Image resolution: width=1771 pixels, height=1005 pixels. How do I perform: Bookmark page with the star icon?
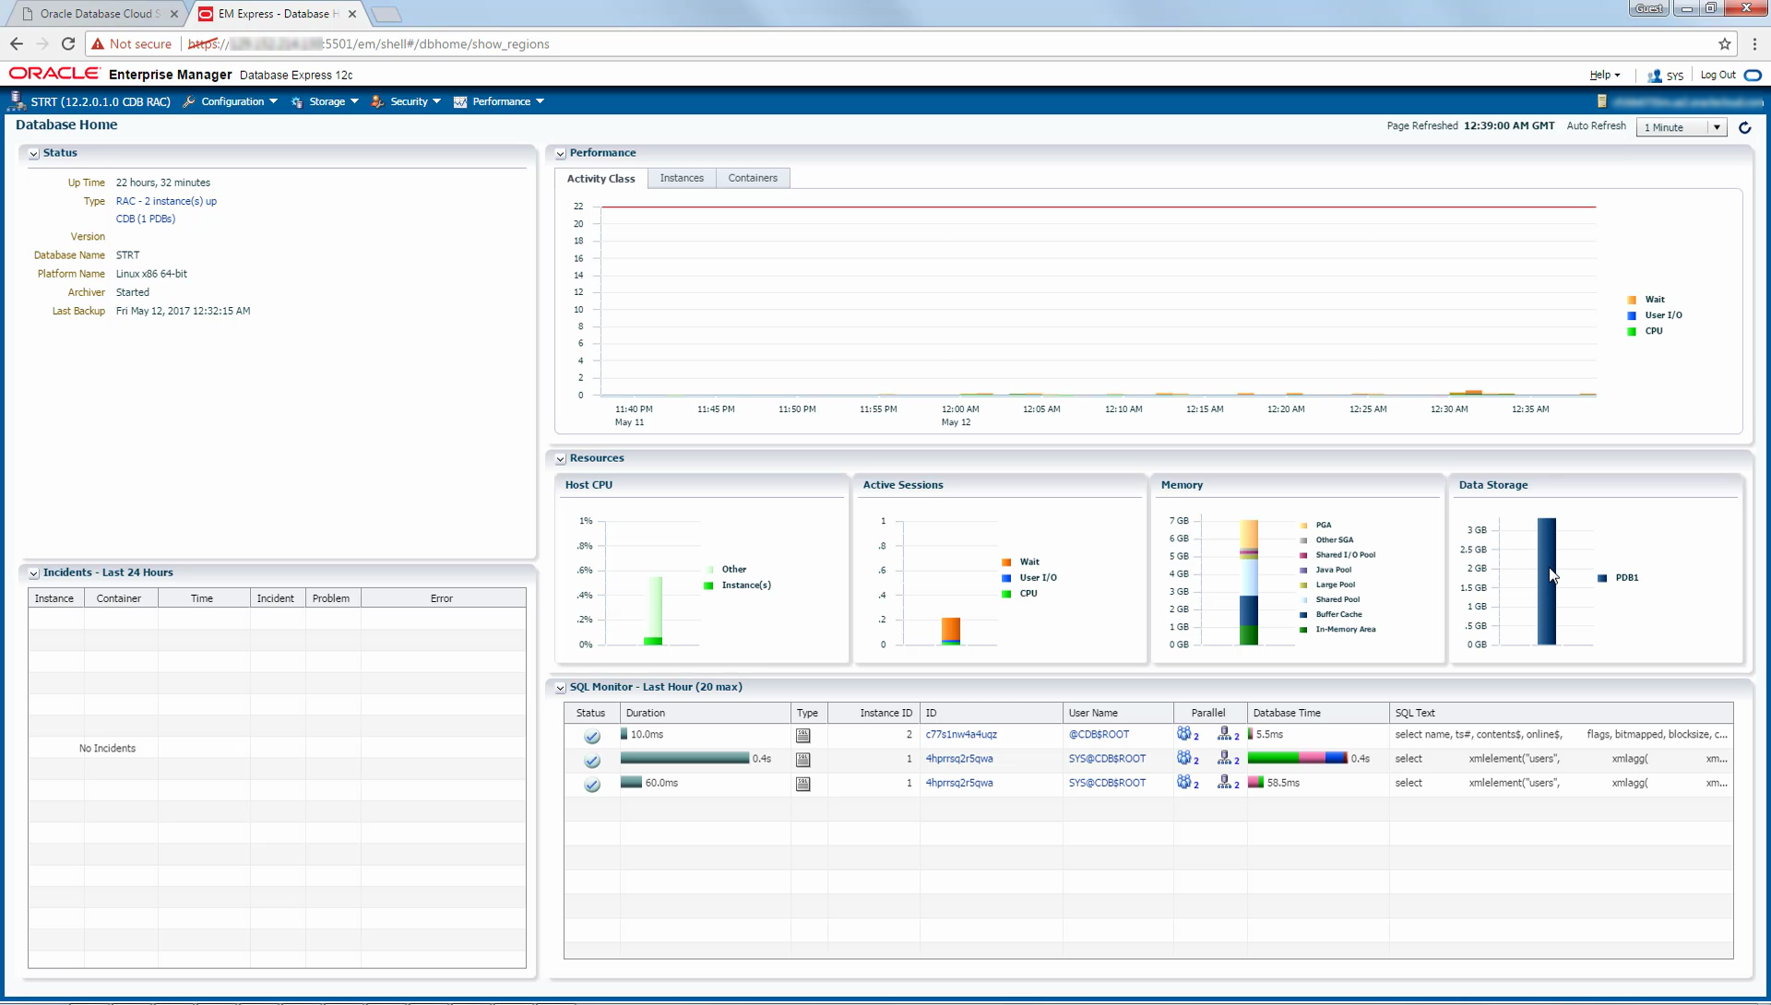1725,43
